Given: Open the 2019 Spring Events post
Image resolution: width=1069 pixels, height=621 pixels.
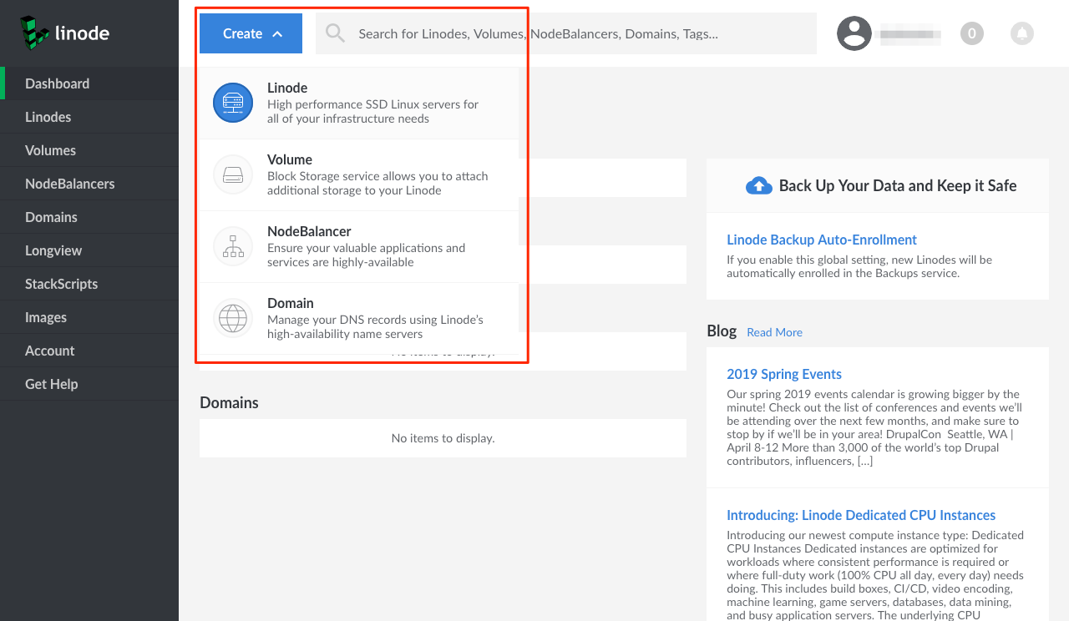Looking at the screenshot, I should pos(783,374).
